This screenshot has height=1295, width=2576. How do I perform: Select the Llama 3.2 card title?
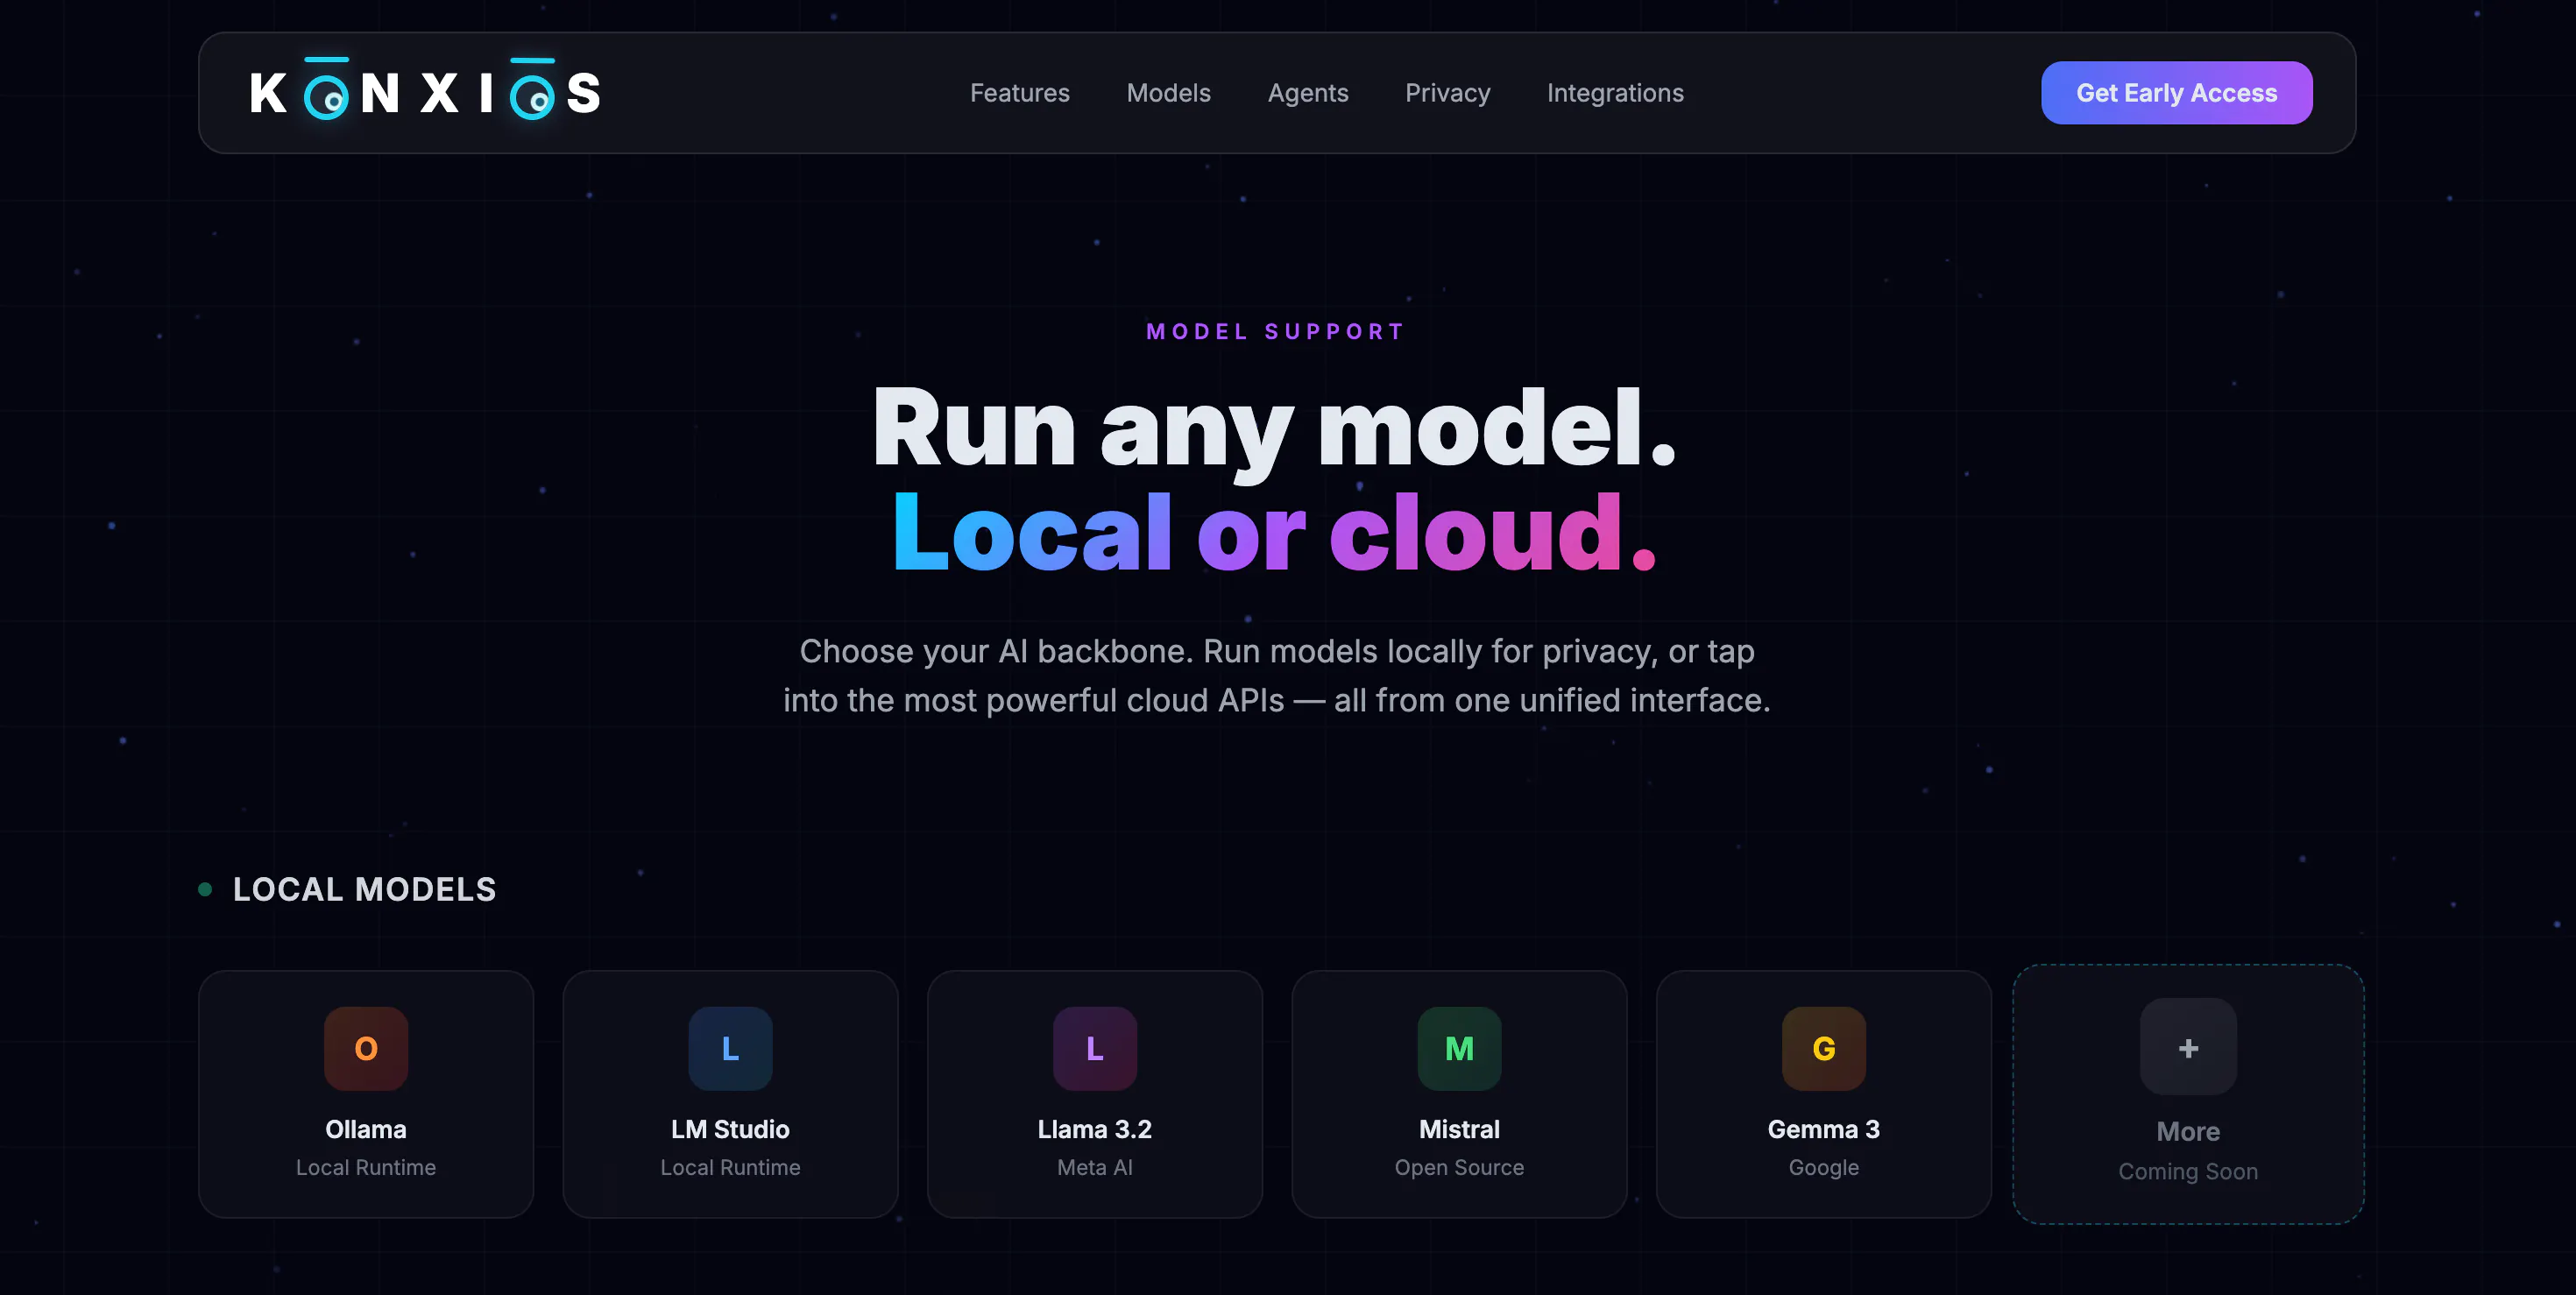pos(1095,1129)
